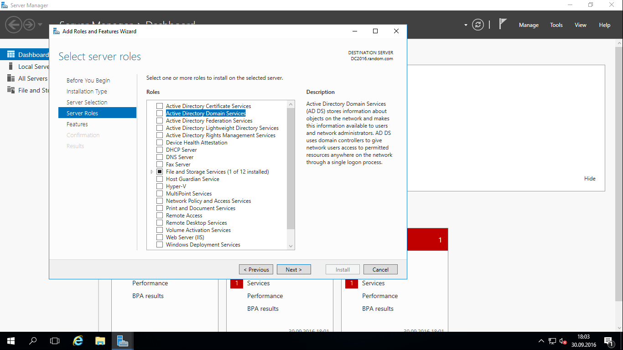Click the Local Server icon in sidebar

[x=11, y=67]
